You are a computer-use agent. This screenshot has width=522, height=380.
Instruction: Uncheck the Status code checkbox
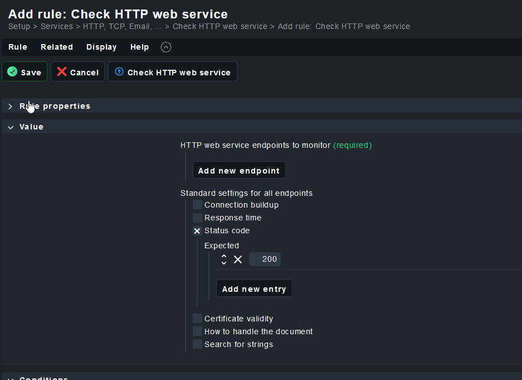[197, 230]
